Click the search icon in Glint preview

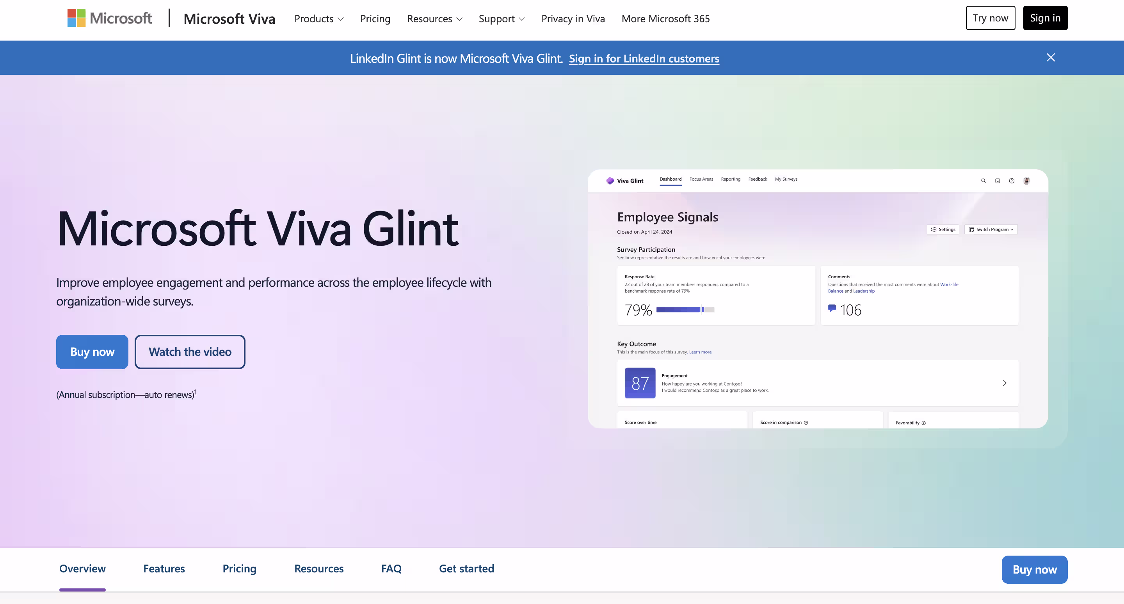983,181
